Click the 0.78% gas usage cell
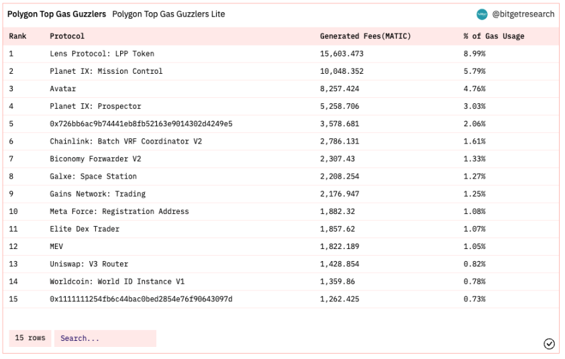The height and width of the screenshot is (359, 565). 474,282
